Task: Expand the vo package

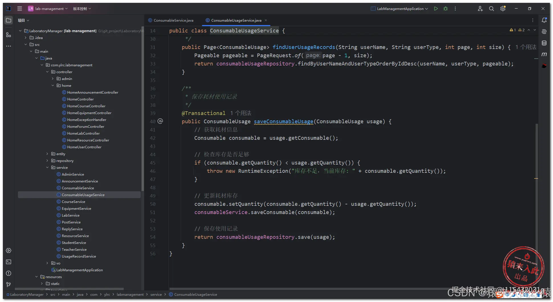Action: coord(47,263)
